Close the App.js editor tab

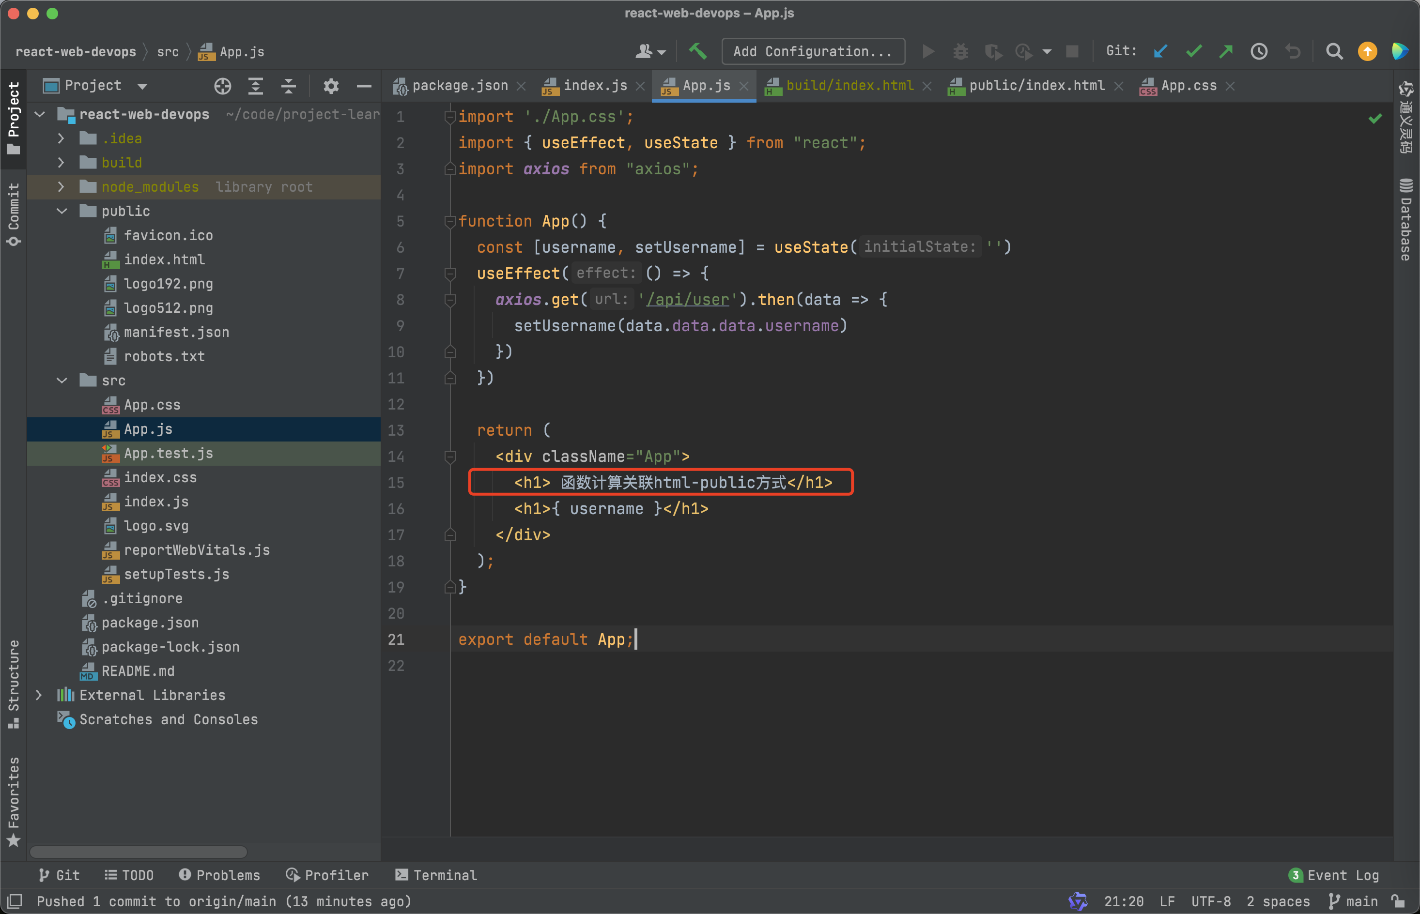(x=744, y=87)
